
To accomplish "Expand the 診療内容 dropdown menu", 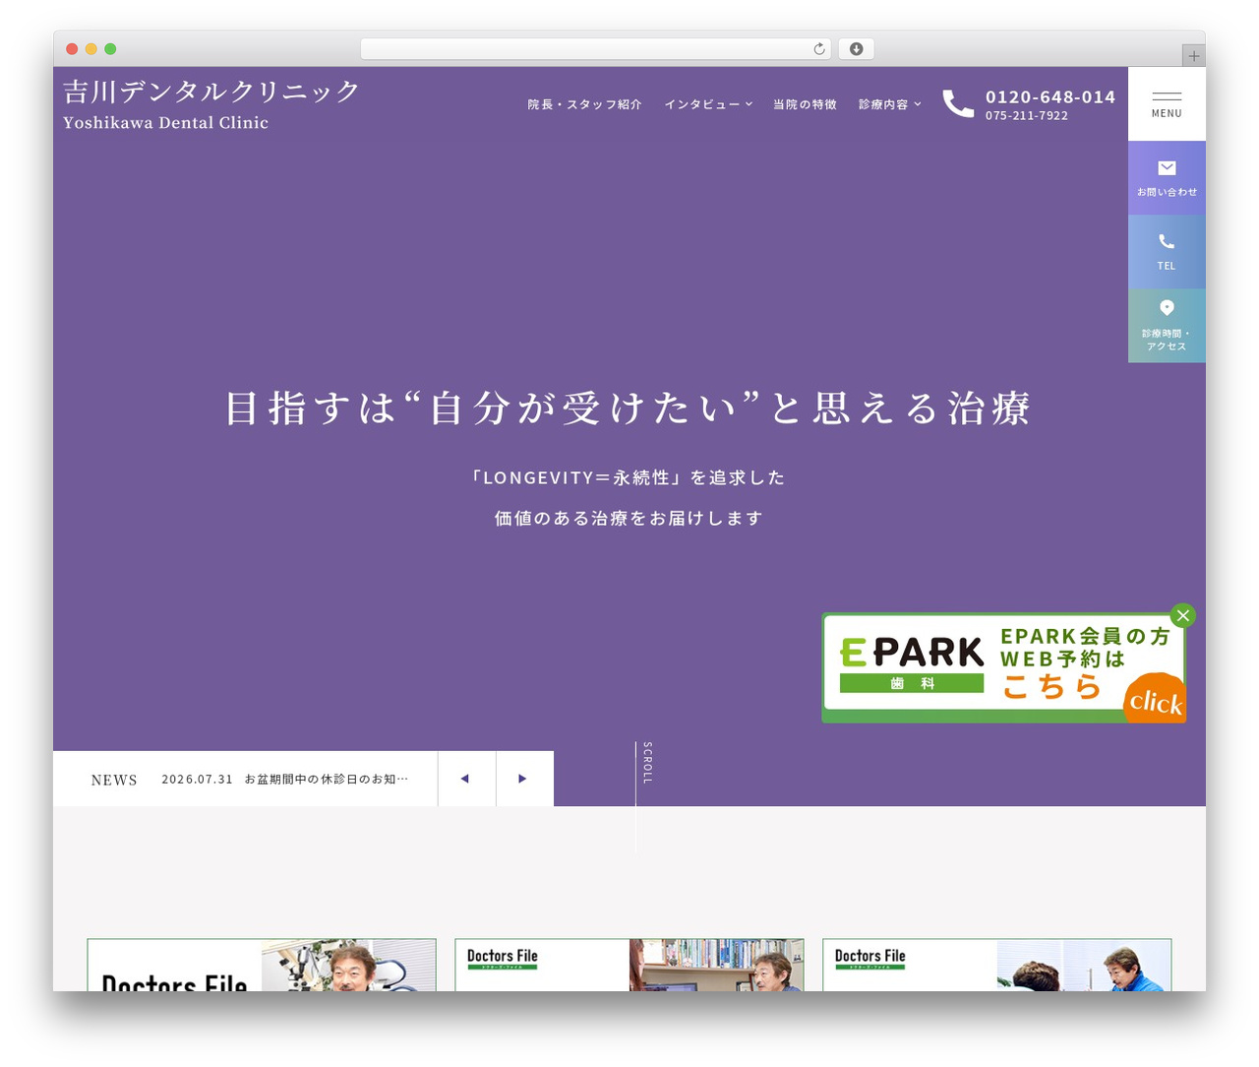I will click(x=890, y=104).
